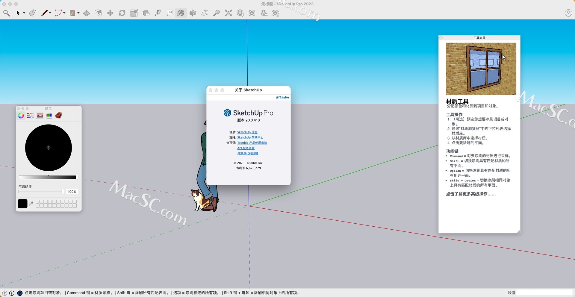Click the opacity 100% input field
The image size is (575, 297).
click(72, 192)
